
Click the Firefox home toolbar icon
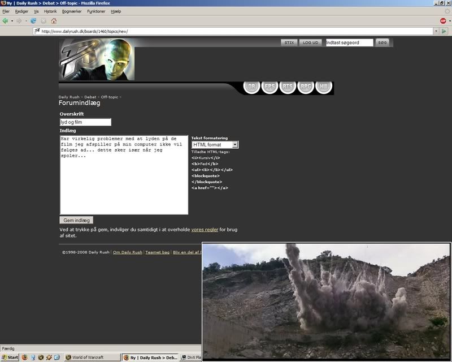pos(54,21)
